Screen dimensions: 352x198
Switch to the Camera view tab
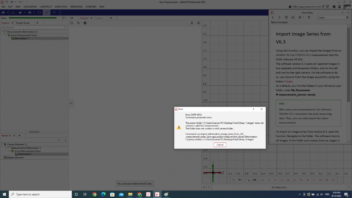(x=99, y=18)
